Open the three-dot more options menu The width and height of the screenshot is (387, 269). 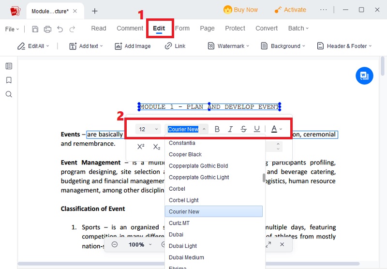323,10
